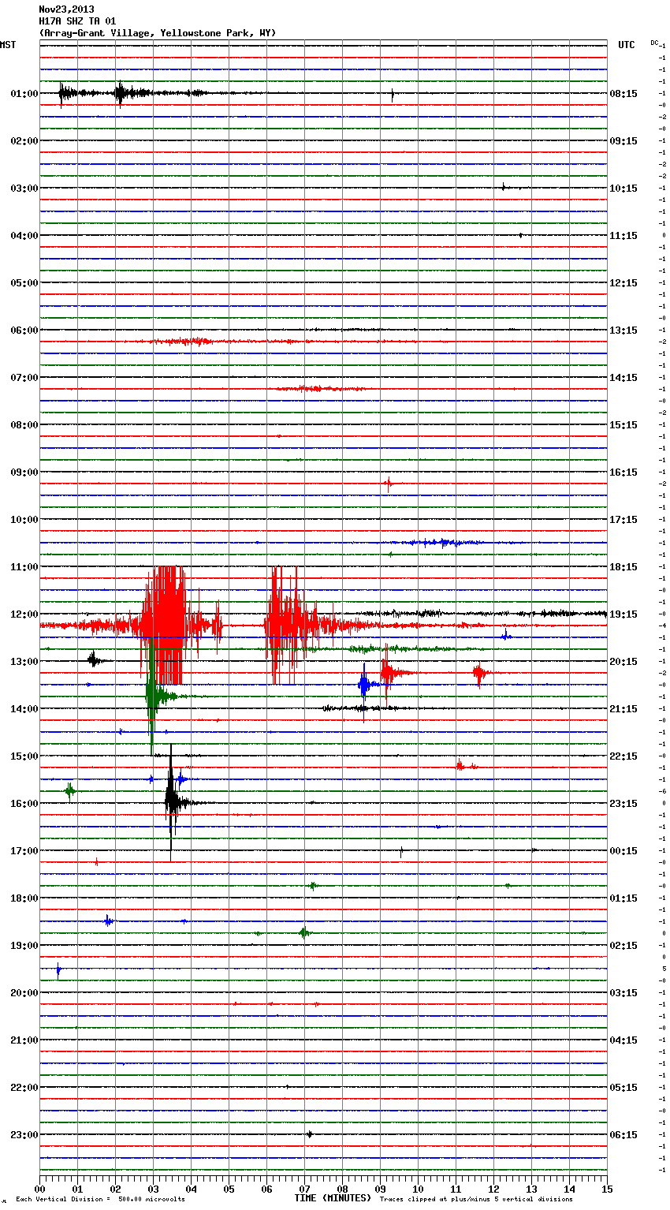
Task: Click the "04:15" UTC time label
Action: click(x=623, y=1040)
